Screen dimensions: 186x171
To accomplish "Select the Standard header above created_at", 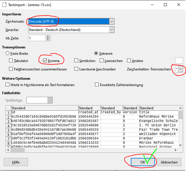I will pos(90,108).
